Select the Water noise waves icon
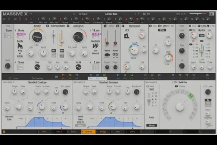 click(115, 55)
